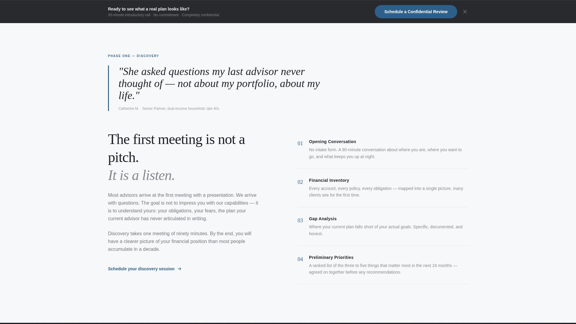Viewport: 576px width, 324px height.
Task: Click step number 03
Action: [300, 220]
